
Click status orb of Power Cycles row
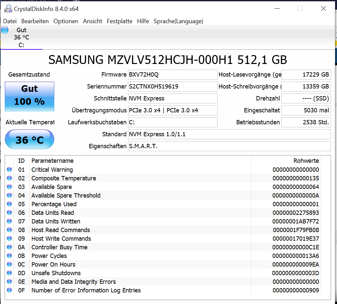tap(9, 256)
